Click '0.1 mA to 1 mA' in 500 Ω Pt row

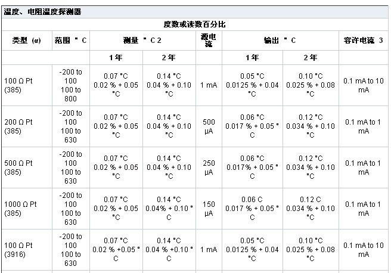point(364,167)
